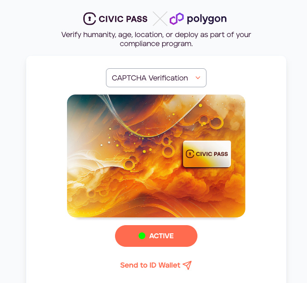Click the ACTIVE label text
This screenshot has width=307, height=283.
tap(161, 236)
